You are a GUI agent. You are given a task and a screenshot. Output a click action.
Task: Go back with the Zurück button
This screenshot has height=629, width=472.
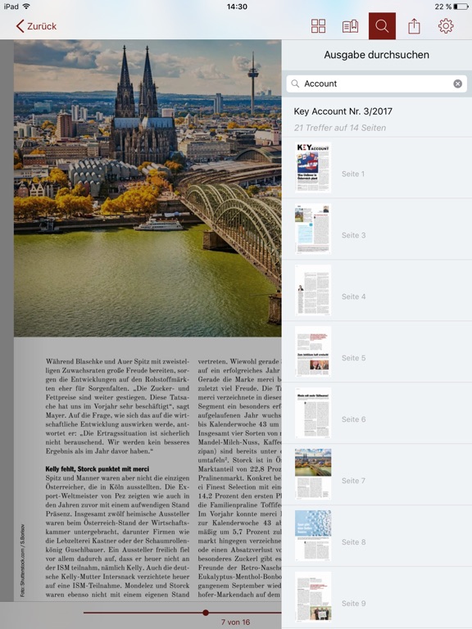[36, 26]
